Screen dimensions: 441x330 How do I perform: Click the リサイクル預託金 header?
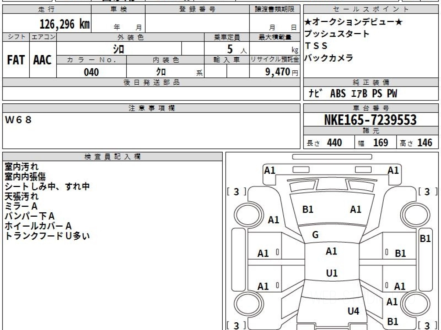pyautogui.click(x=275, y=60)
